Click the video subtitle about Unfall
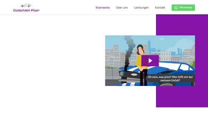 click(x=170, y=79)
